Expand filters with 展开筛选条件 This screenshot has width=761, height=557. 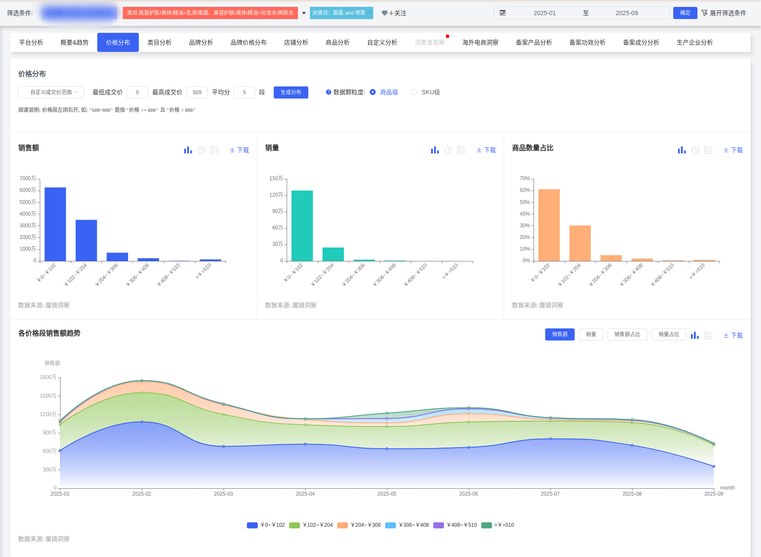click(x=724, y=13)
